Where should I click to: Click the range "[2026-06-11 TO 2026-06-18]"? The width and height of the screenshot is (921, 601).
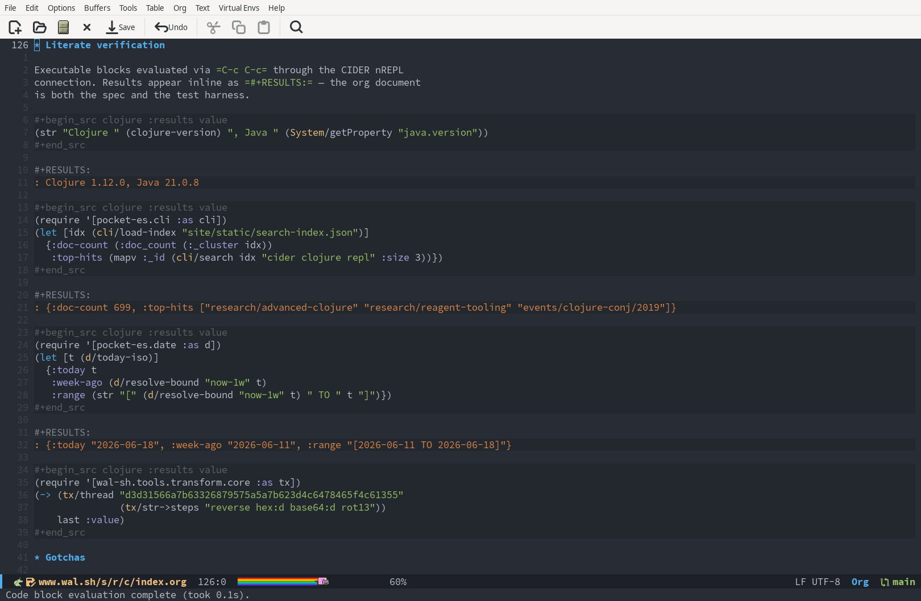pyautogui.click(x=426, y=445)
